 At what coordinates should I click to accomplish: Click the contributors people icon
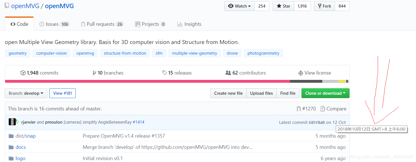[x=228, y=73]
